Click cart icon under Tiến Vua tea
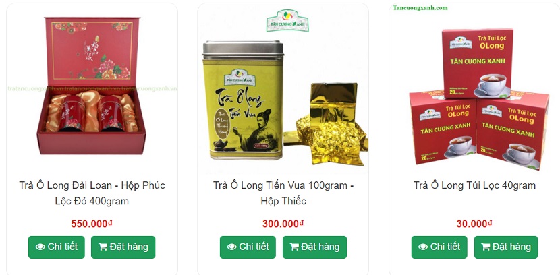Screen dimensions: 560x275 pyautogui.click(x=294, y=247)
